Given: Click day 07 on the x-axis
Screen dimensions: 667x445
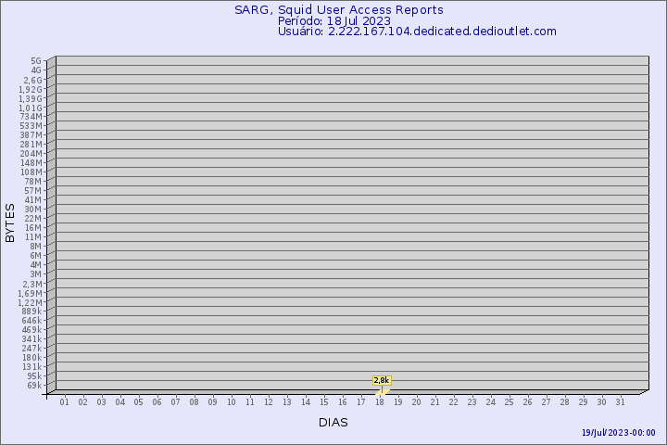Looking at the screenshot, I should point(175,401).
